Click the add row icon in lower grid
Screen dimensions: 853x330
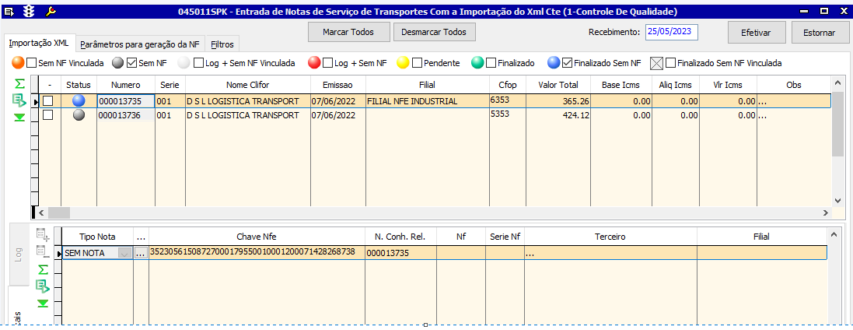tap(42, 234)
